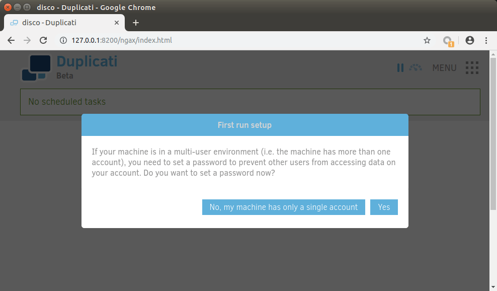
Task: Click the vertical scrollbar thumb
Action: (x=493, y=131)
